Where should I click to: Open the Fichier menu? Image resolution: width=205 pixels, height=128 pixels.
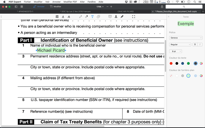(27, 2)
